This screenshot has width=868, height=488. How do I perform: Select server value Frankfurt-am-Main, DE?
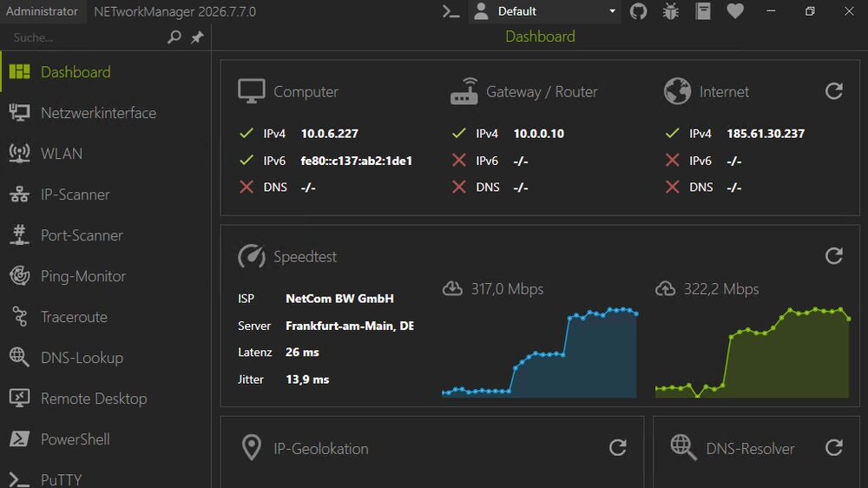point(349,326)
